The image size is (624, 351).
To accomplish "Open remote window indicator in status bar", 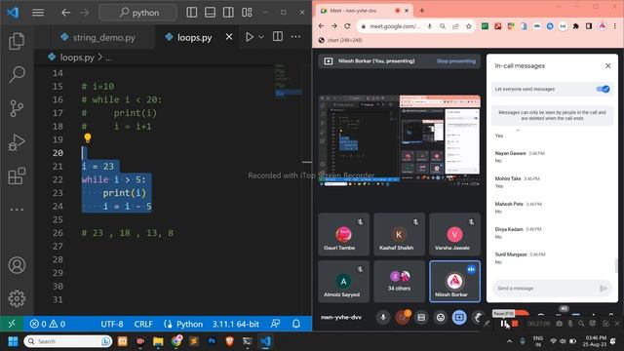I will [12, 324].
